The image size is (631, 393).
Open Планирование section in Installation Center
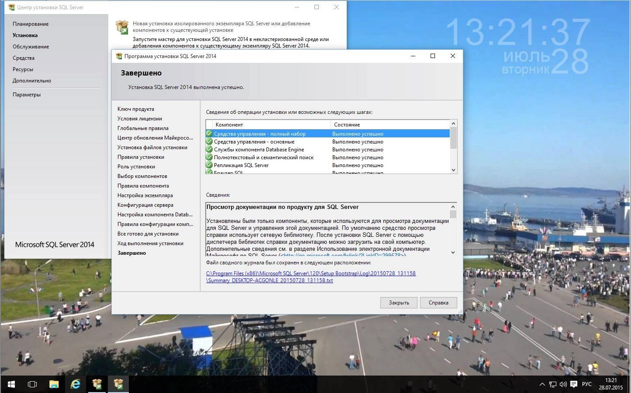31,24
